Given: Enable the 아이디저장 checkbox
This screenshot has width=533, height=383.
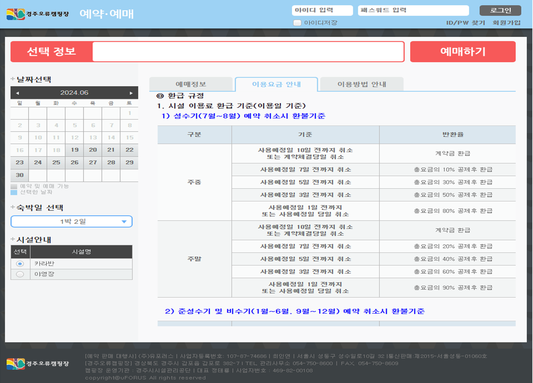Looking at the screenshot, I should point(297,23).
